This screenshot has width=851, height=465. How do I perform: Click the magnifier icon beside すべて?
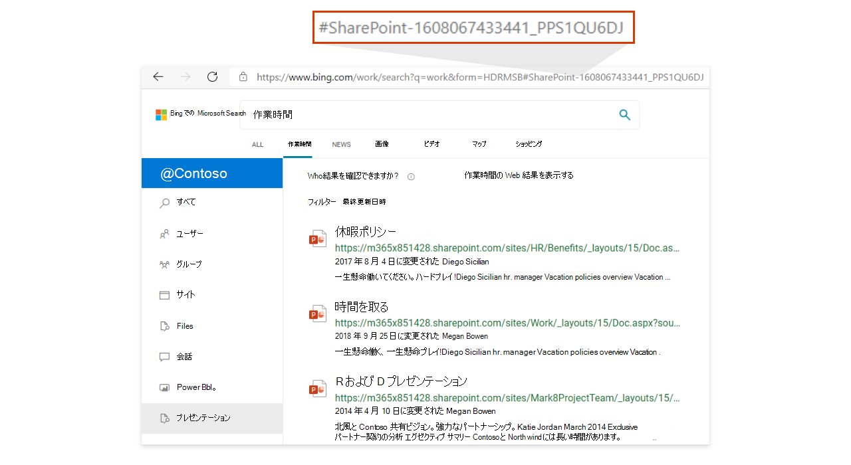click(165, 203)
